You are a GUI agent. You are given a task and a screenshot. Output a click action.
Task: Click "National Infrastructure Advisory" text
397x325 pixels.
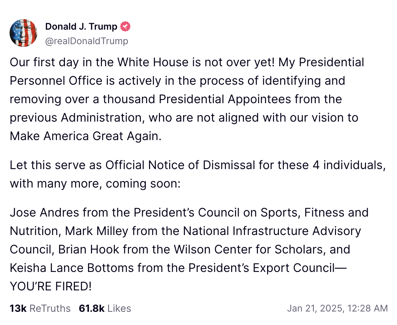click(272, 231)
